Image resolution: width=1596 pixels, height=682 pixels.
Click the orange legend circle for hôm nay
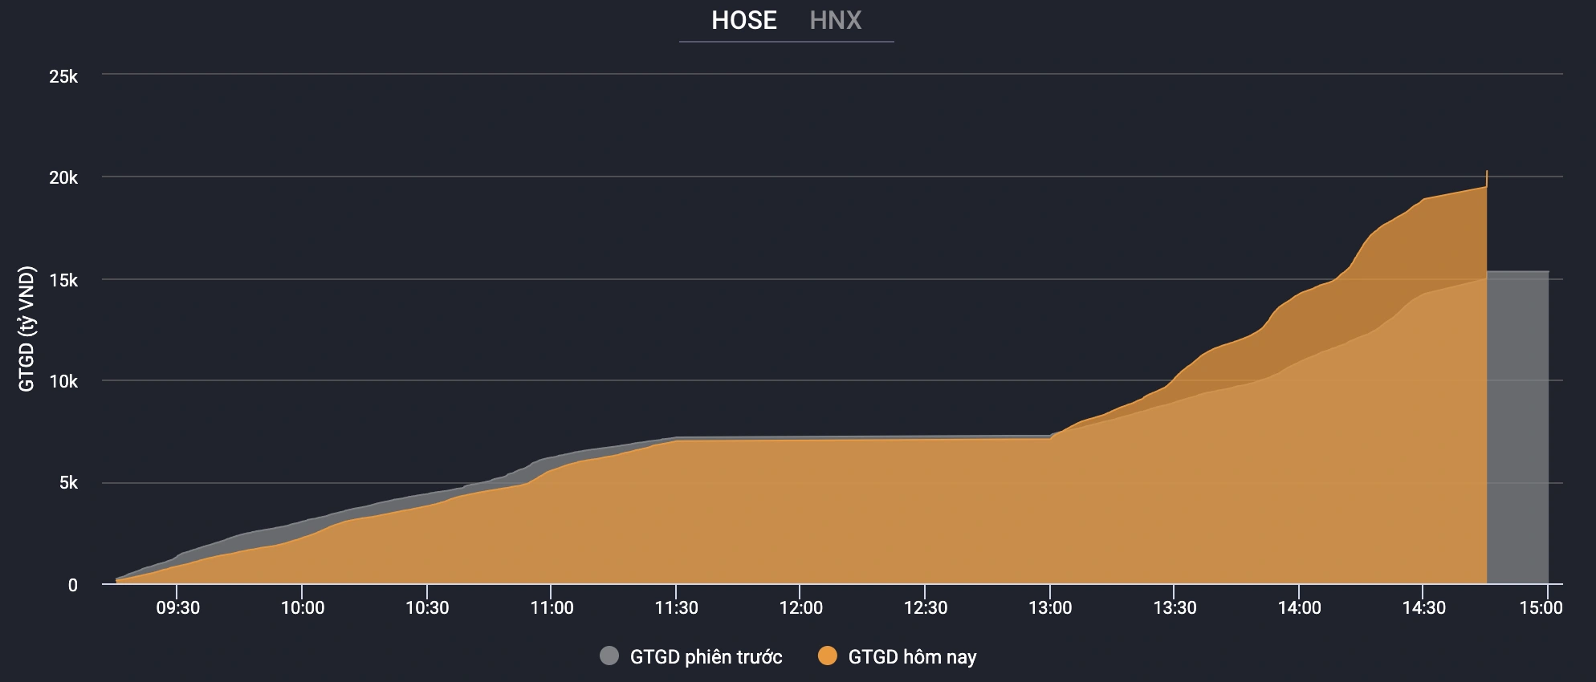(x=828, y=656)
